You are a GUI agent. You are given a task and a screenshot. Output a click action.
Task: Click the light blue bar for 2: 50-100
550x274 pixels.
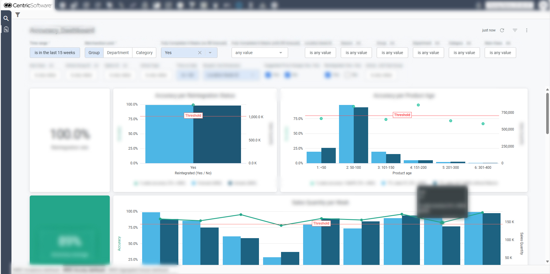tap(346, 134)
